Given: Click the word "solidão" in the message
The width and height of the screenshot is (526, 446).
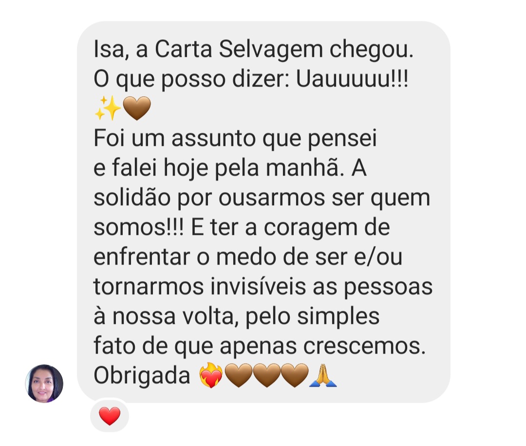Looking at the screenshot, I should (x=132, y=197).
